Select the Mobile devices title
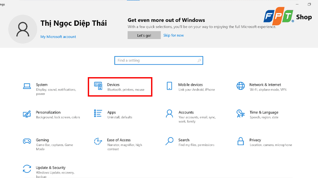This screenshot has height=178, width=318. click(190, 85)
